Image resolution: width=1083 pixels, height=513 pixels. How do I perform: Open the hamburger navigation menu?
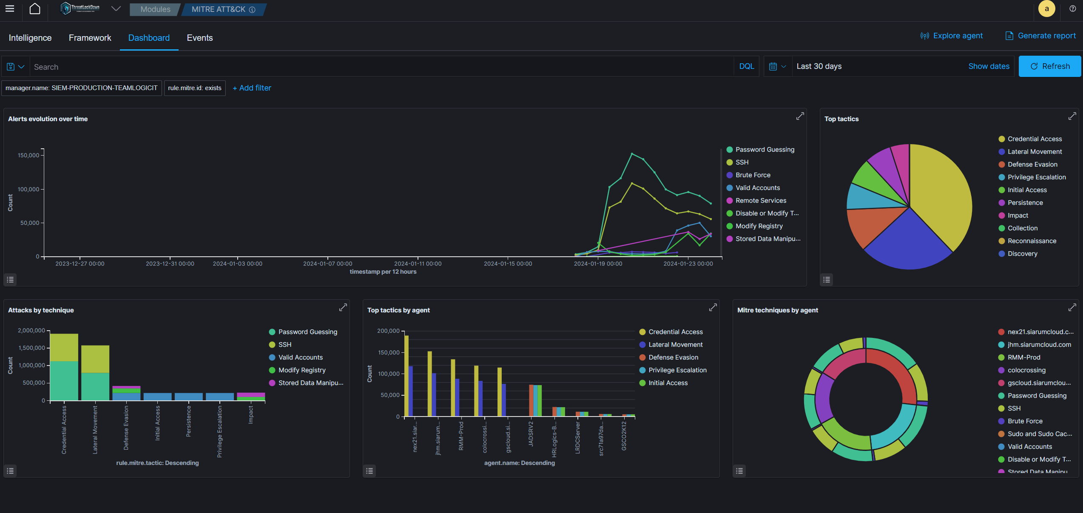pyautogui.click(x=10, y=9)
